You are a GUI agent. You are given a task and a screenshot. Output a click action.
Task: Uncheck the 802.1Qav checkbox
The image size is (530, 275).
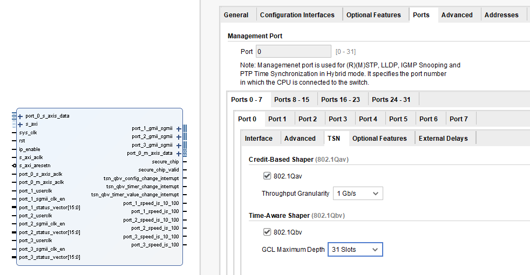[x=267, y=176]
